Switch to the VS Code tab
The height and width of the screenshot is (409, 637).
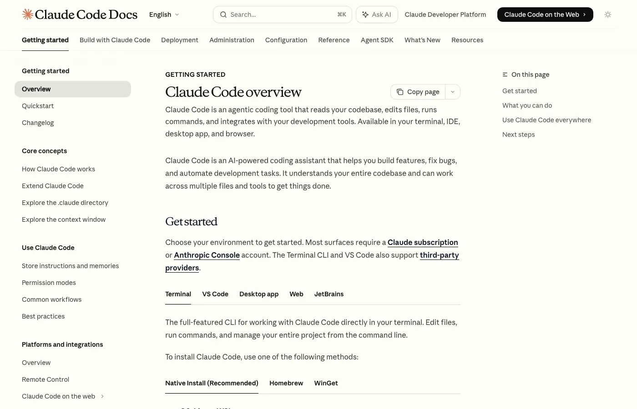tap(215, 294)
